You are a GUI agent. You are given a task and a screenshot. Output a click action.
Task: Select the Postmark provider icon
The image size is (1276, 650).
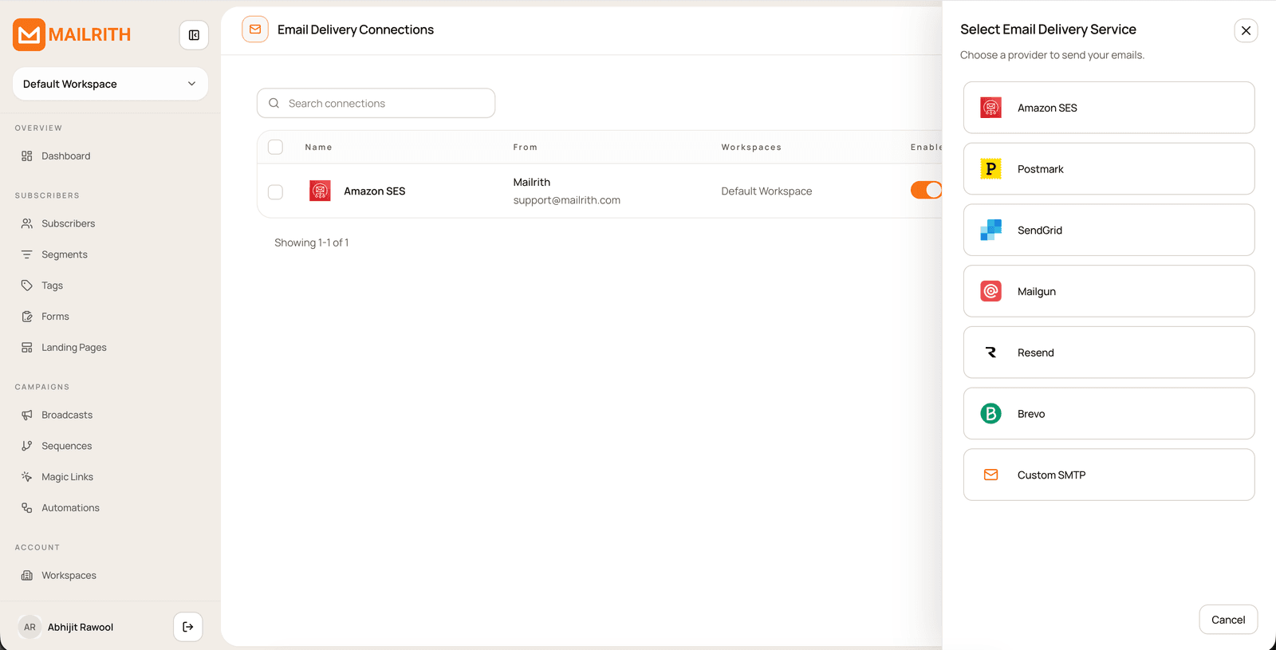[990, 169]
